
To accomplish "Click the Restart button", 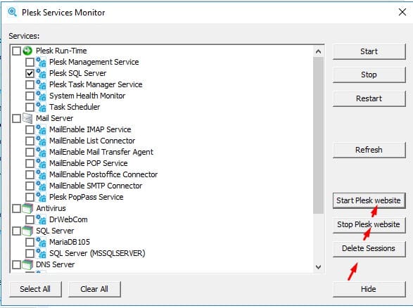I will [x=369, y=98].
